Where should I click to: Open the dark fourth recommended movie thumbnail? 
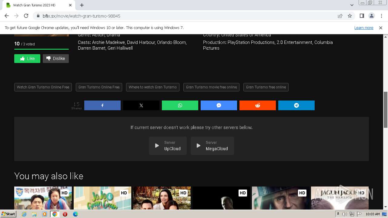pos(221,198)
